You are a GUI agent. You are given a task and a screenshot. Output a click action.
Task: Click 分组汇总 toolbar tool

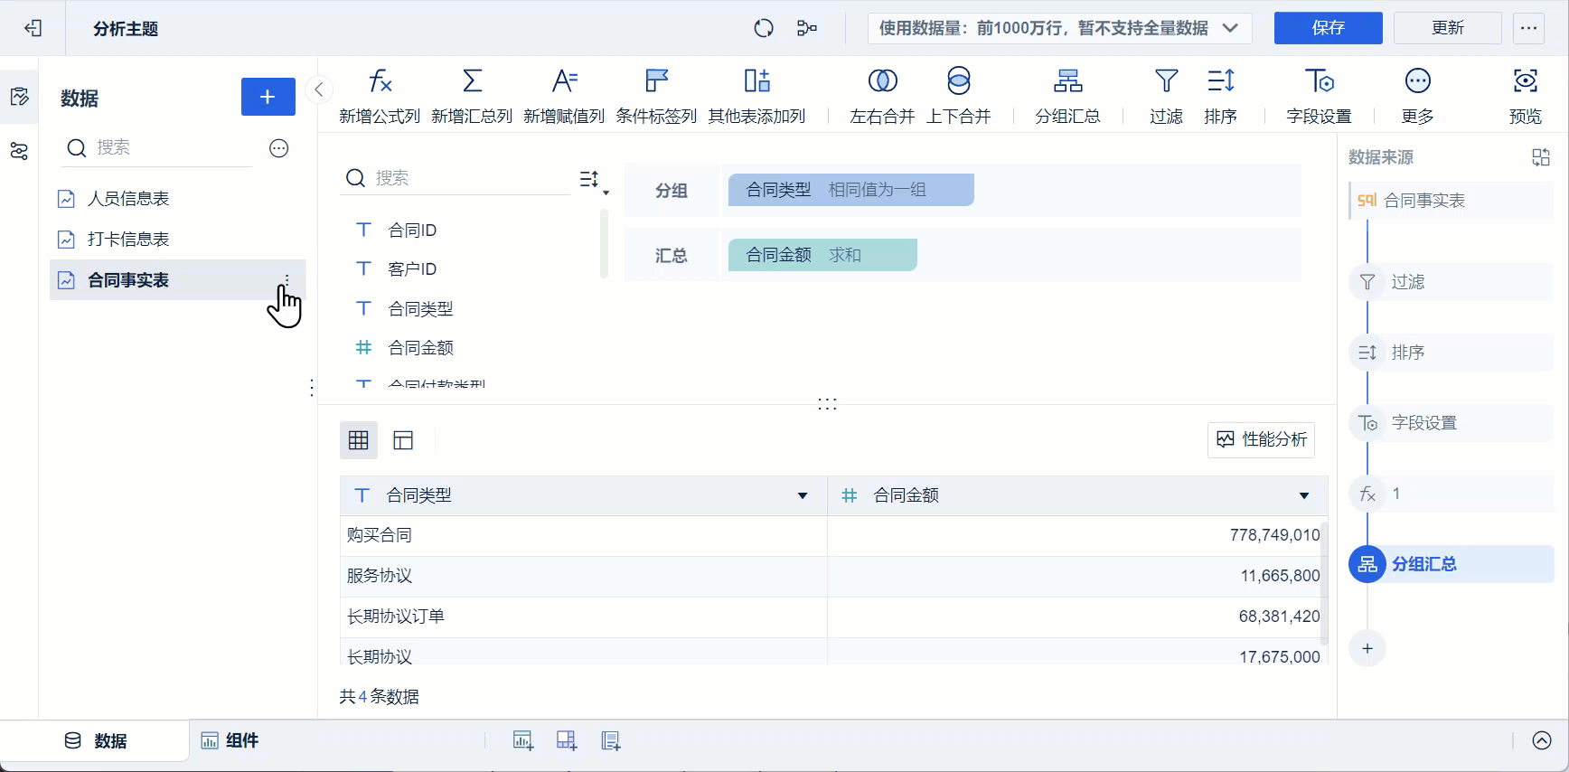pyautogui.click(x=1067, y=96)
